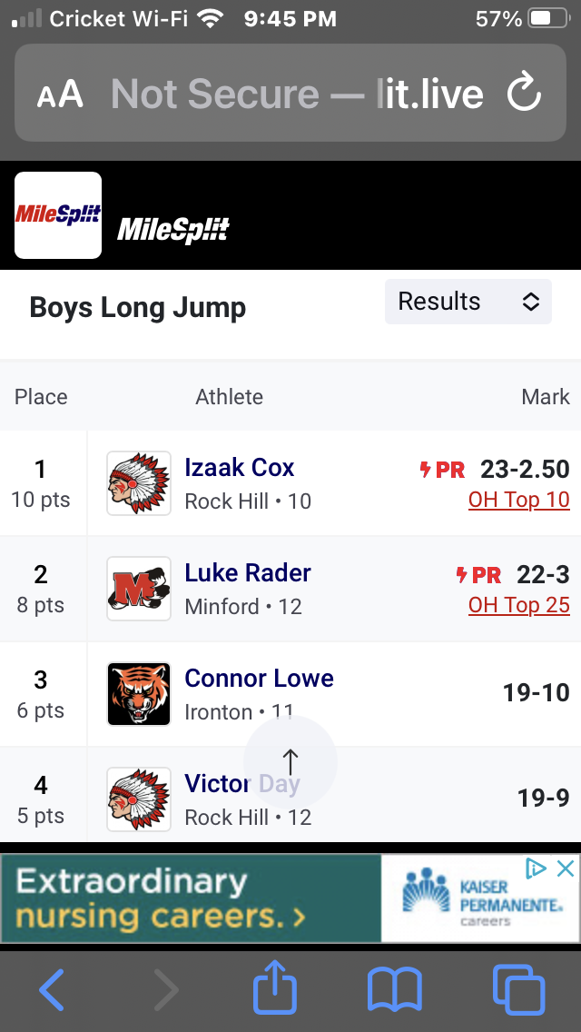Image resolution: width=581 pixels, height=1032 pixels.
Task: View Izaak Cox athlete profile
Action: point(240,468)
